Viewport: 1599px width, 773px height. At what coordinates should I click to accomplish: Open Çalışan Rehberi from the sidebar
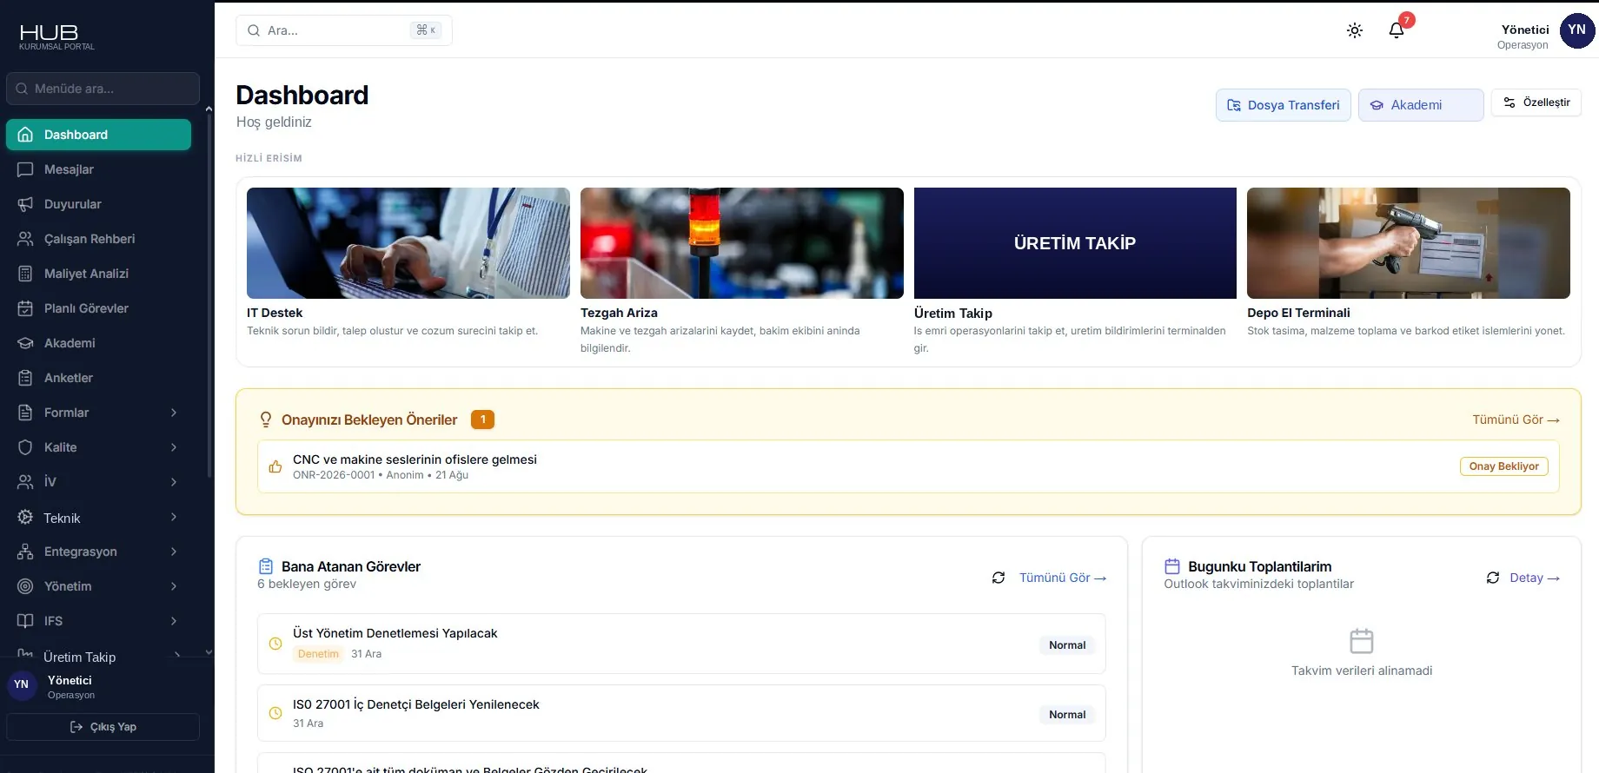click(x=98, y=239)
